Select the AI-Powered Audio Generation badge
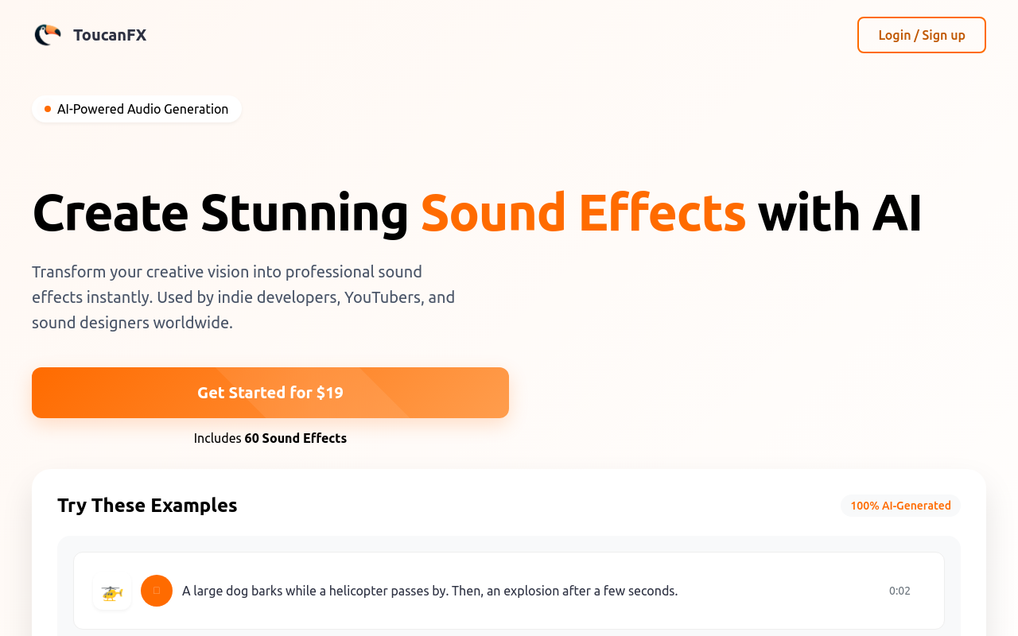 (137, 109)
